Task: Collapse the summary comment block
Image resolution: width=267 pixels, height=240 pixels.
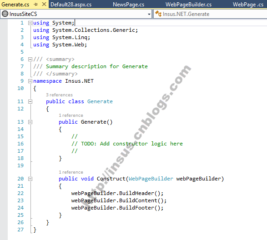Action: (30, 59)
